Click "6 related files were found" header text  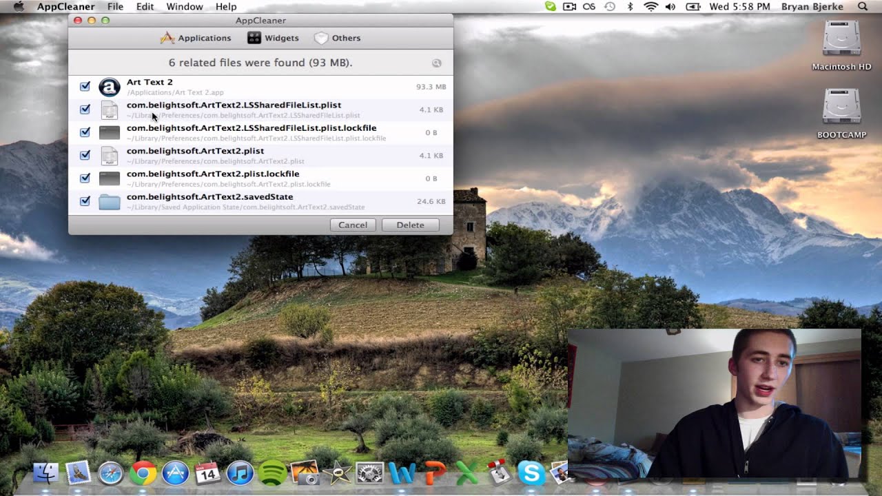pos(260,63)
